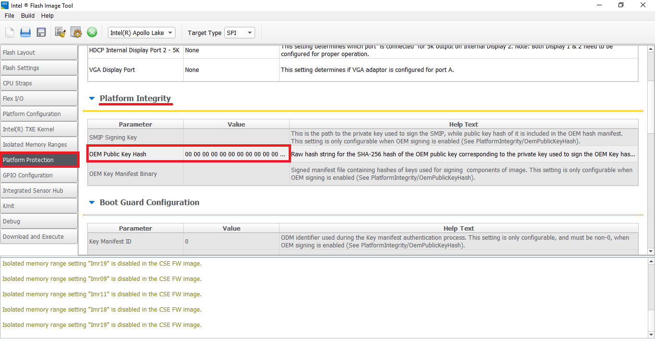Click the save floppy disk icon
This screenshot has height=349, width=655.
tap(41, 33)
